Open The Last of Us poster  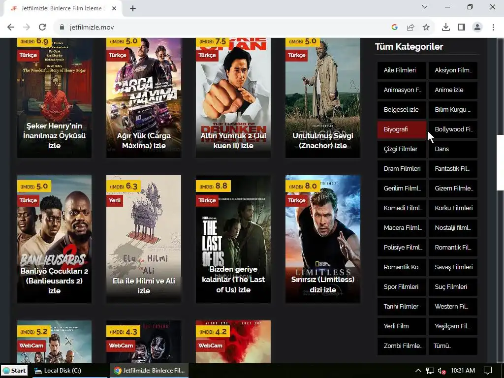233,239
